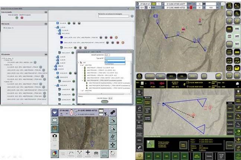Open the blue dropdown menu arrow

click(55, 112)
